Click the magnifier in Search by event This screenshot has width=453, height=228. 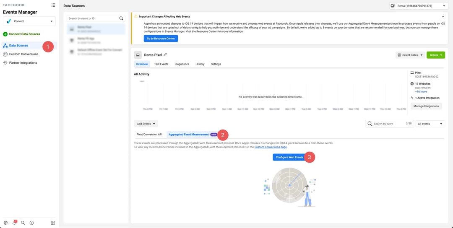pos(370,124)
